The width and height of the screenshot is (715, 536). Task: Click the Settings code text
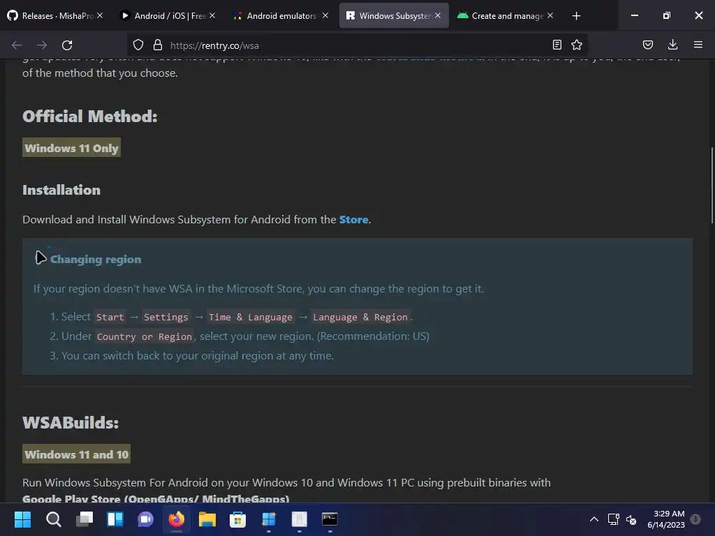(166, 318)
